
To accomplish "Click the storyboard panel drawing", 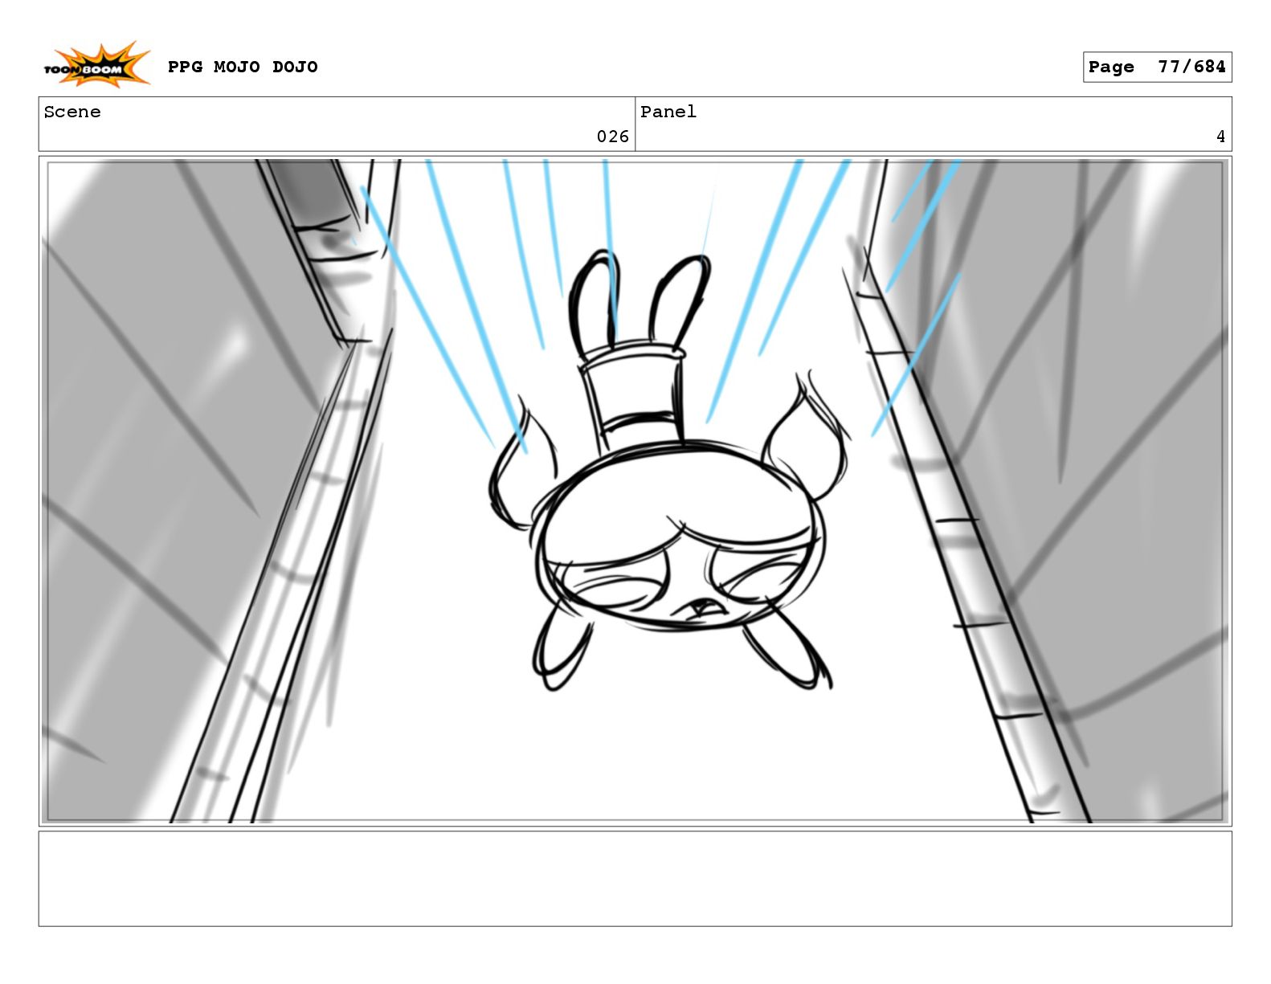I will click(x=635, y=491).
